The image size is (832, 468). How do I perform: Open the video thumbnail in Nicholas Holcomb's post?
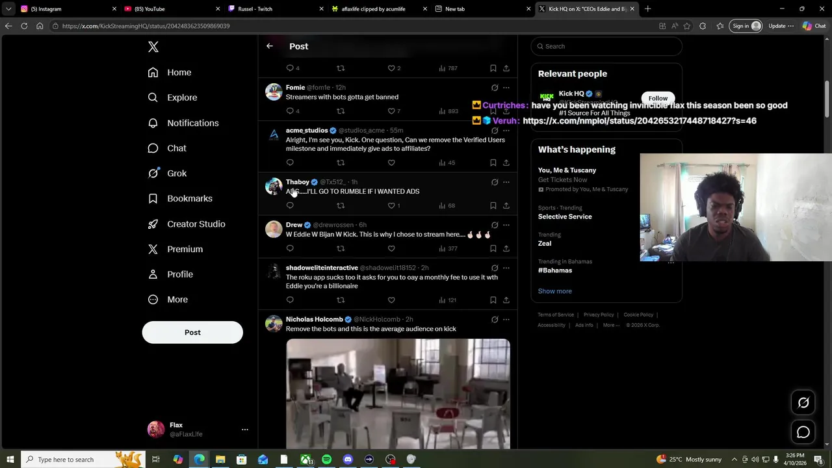coord(398,394)
